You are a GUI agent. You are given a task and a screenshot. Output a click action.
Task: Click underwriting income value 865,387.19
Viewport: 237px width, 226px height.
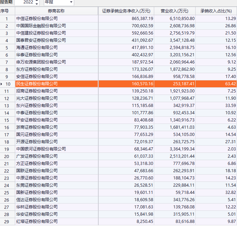coord(142,19)
